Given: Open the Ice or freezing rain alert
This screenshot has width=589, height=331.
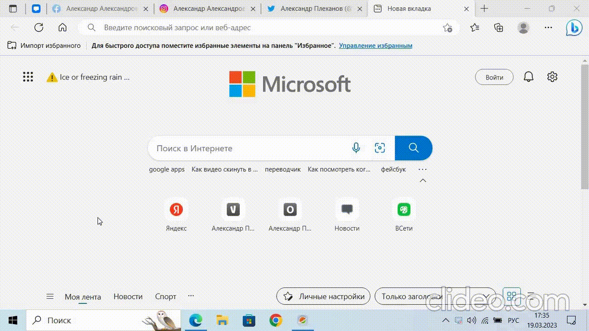Looking at the screenshot, I should [x=88, y=77].
